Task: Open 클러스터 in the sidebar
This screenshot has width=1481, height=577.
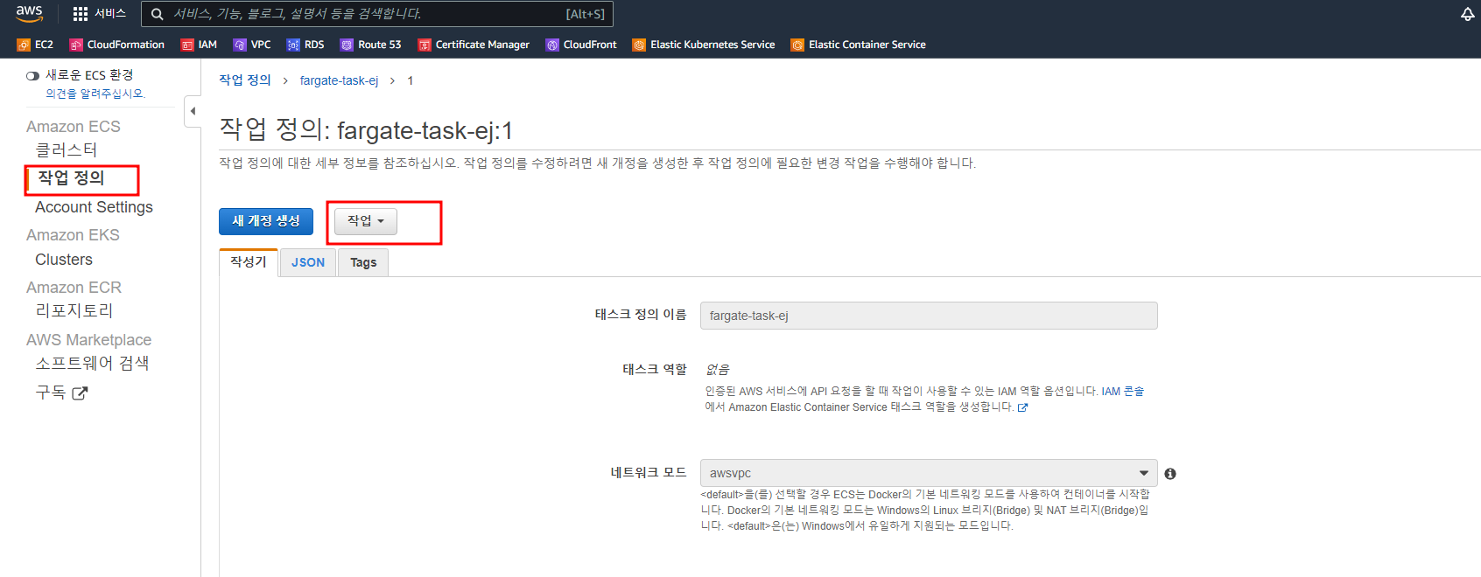Action: pyautogui.click(x=67, y=149)
